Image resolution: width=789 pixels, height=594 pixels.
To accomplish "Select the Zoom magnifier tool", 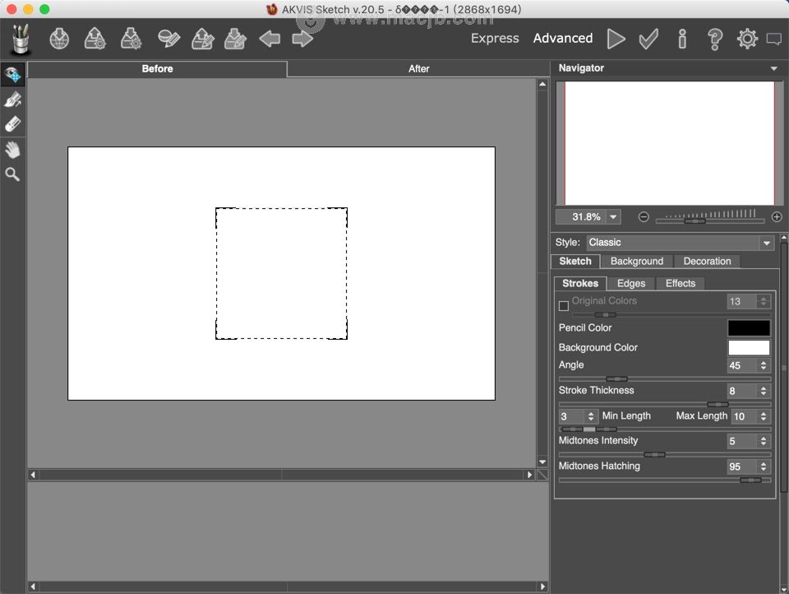I will (x=12, y=174).
